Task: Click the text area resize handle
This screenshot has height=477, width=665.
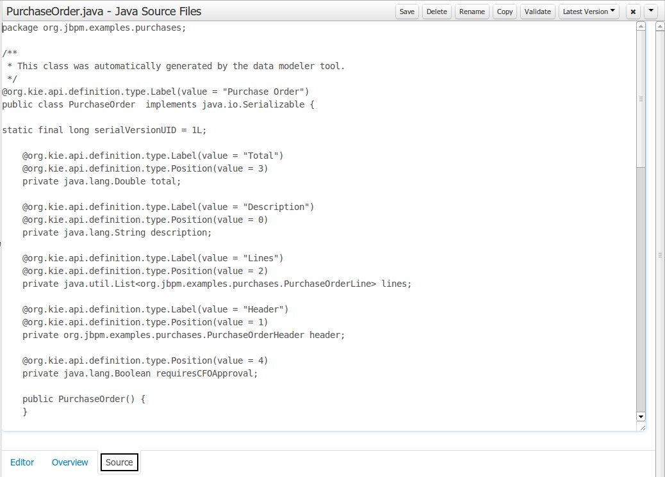Action: (643, 428)
